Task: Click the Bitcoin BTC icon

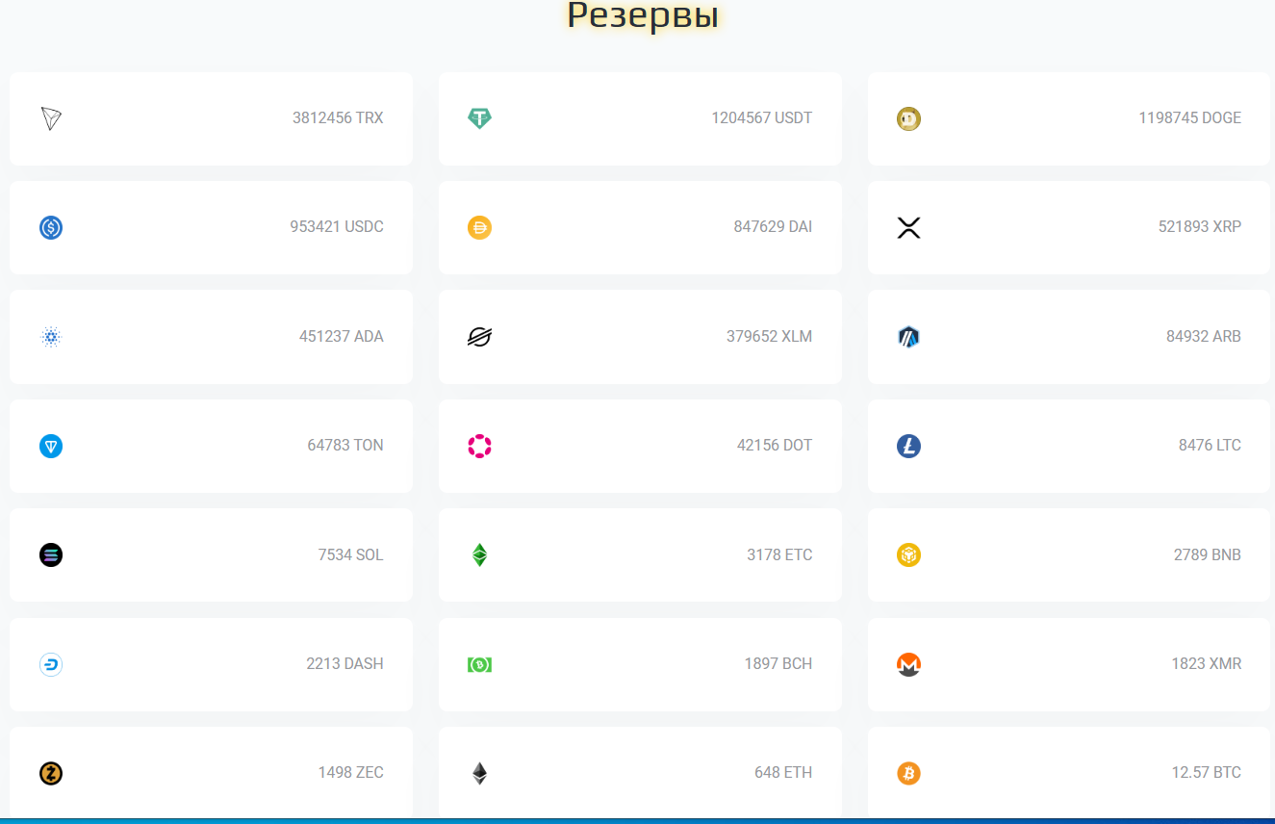Action: pos(908,773)
